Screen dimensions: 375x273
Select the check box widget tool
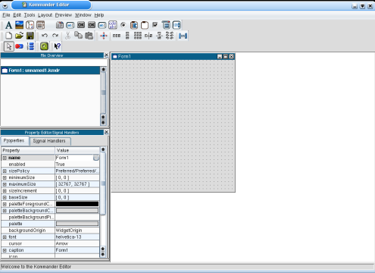coord(155,25)
